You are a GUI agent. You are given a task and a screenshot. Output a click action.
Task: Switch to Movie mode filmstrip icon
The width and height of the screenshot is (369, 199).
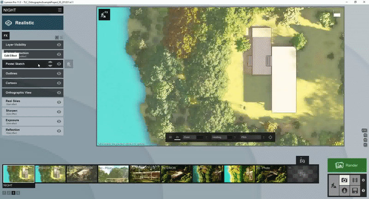click(355, 180)
